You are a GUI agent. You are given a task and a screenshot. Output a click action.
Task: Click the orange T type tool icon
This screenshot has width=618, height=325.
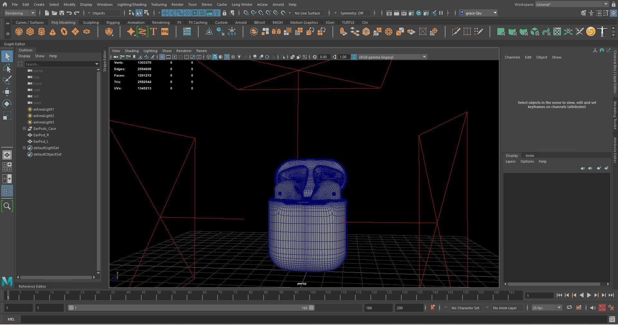[154, 32]
